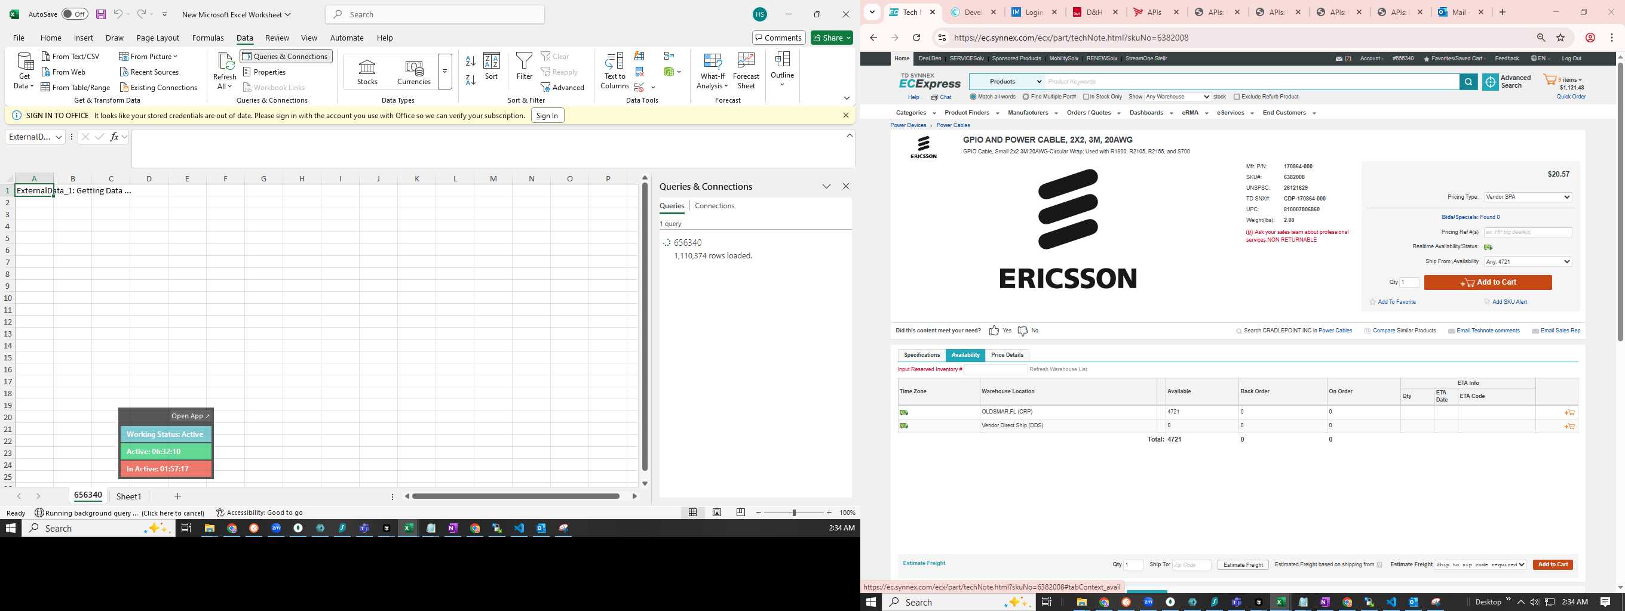The width and height of the screenshot is (1625, 611).
Task: Add a new sheet with plus icon
Action: 177,496
